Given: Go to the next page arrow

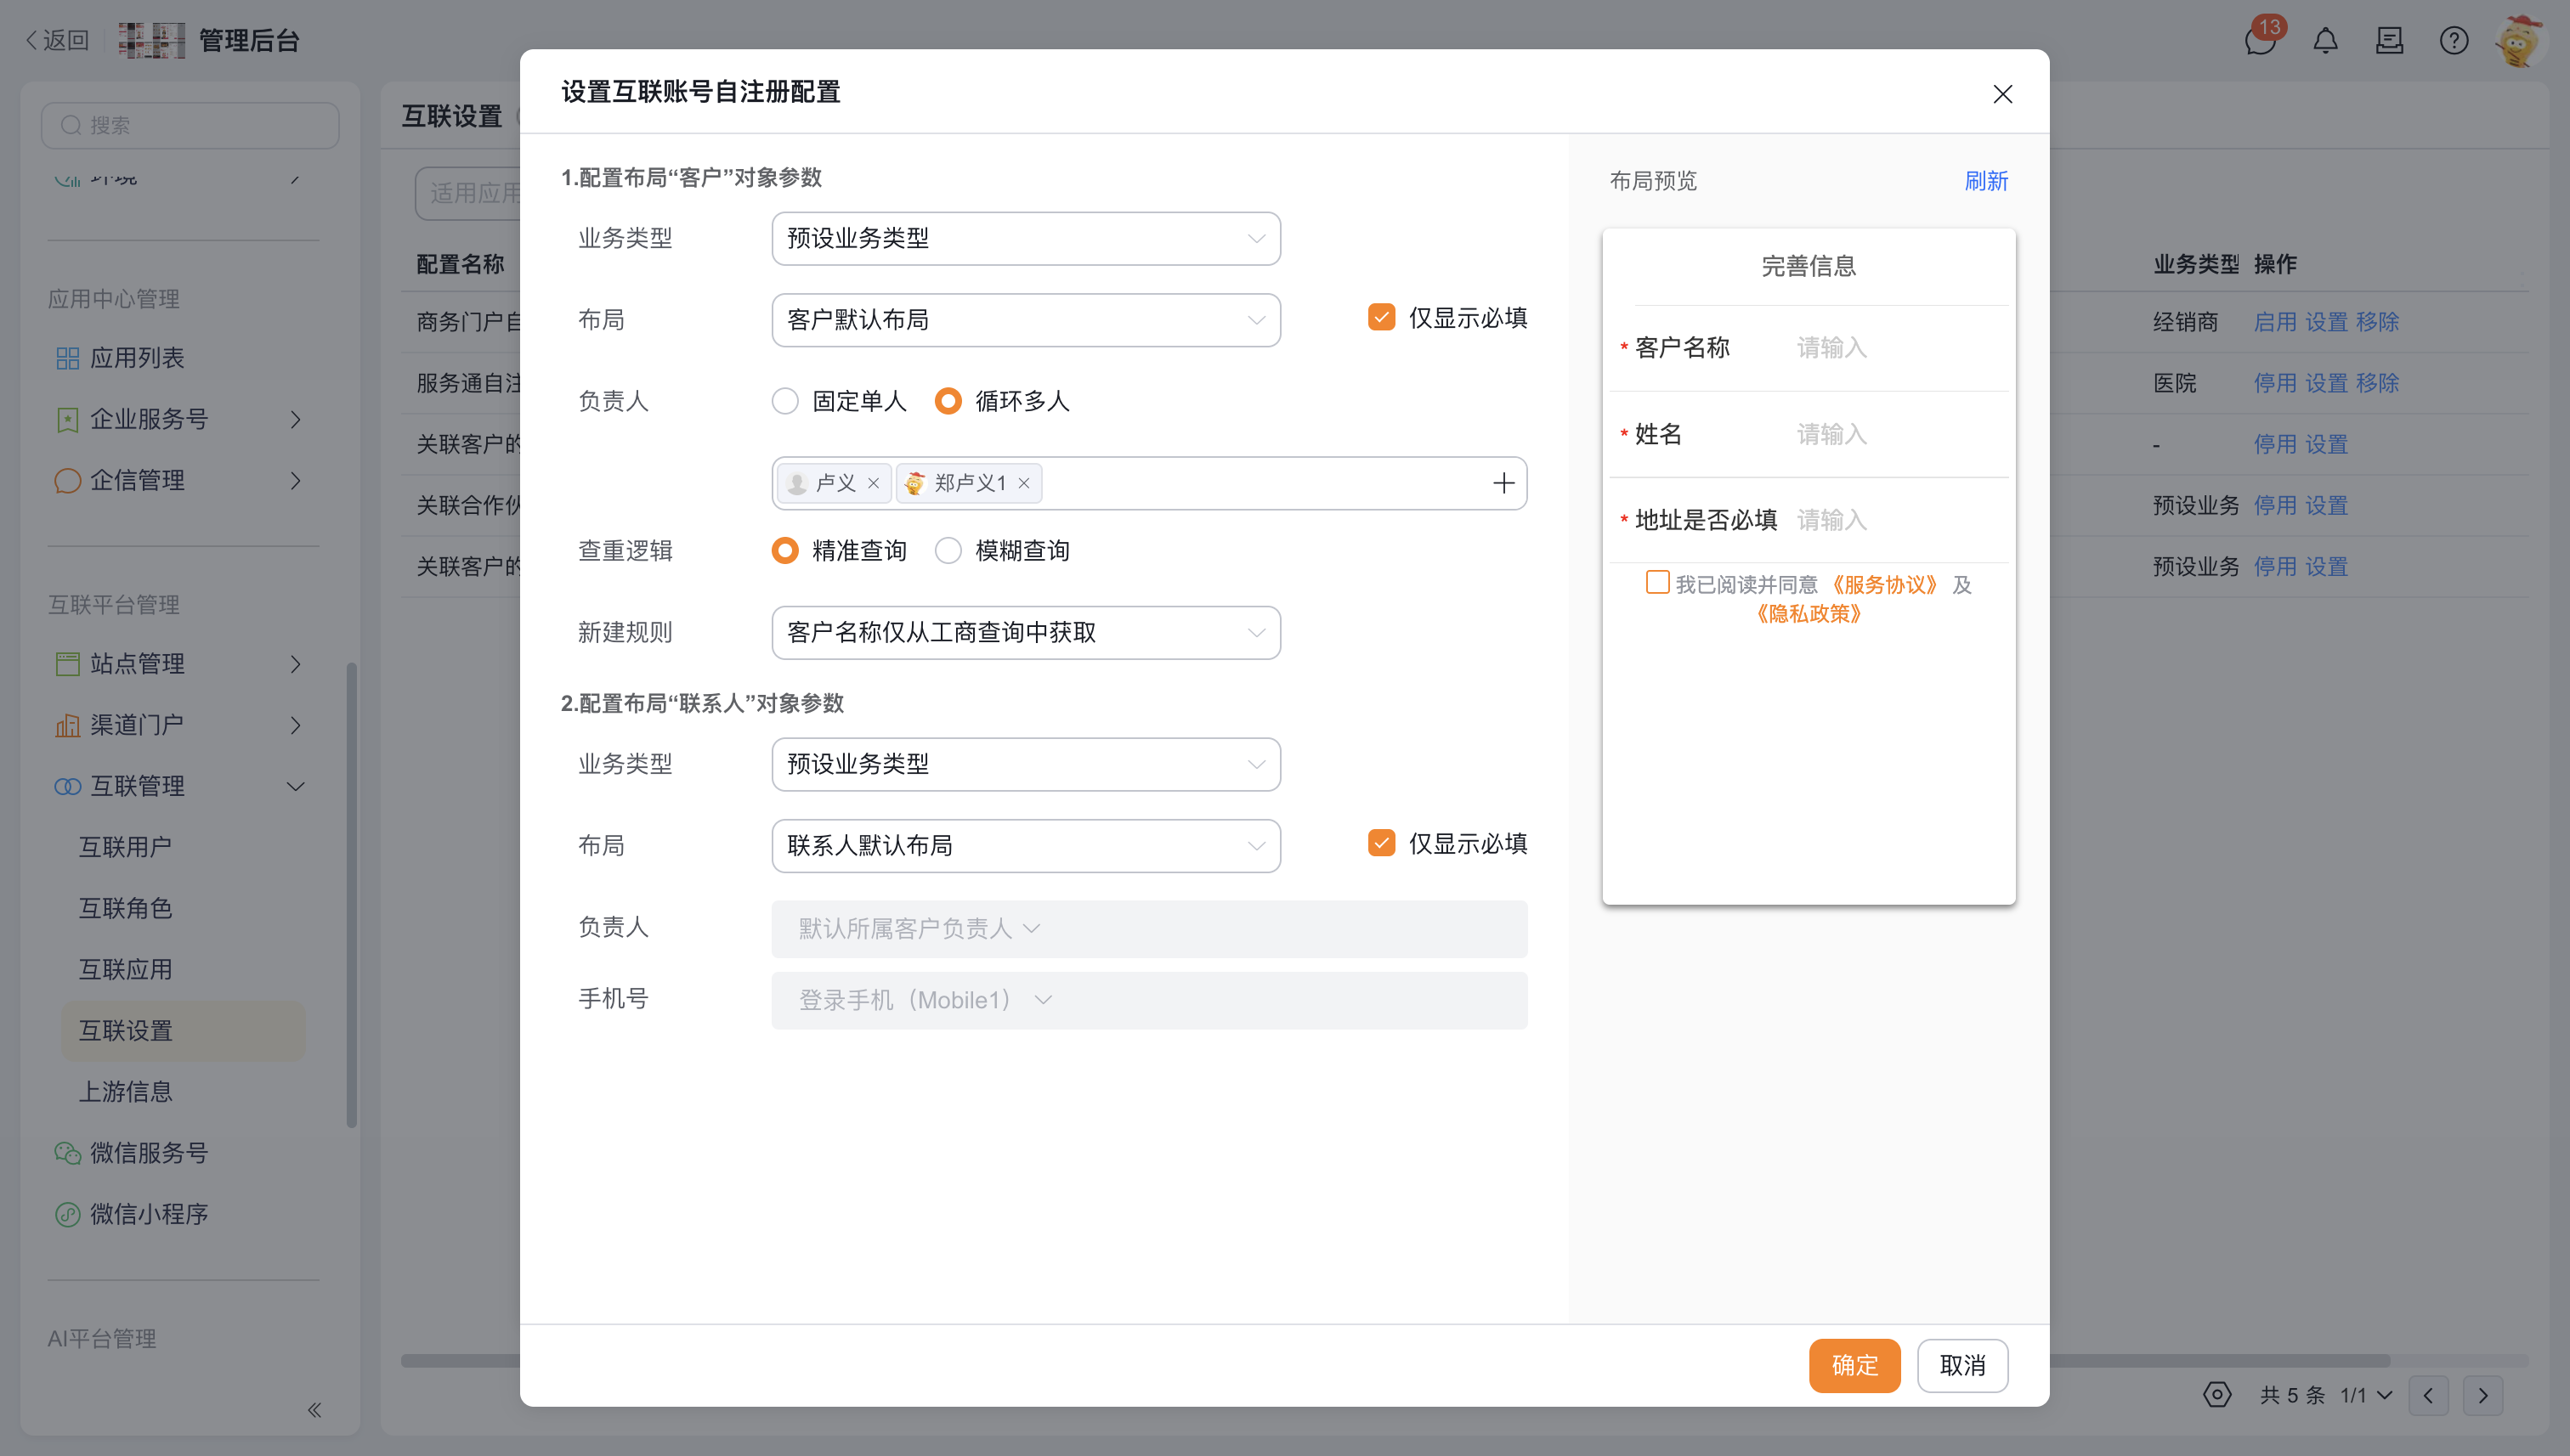Looking at the screenshot, I should pos(2482,1396).
